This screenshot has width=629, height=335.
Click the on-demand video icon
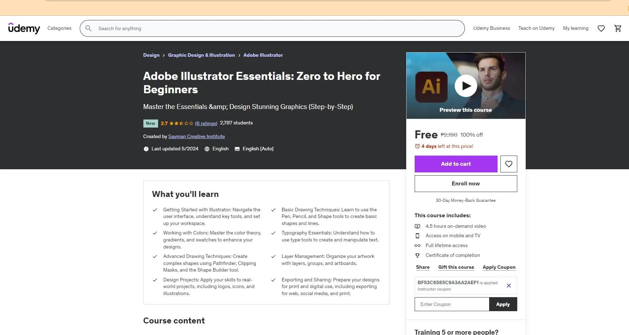[x=417, y=226]
